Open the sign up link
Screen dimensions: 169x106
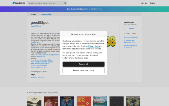tap(144, 3)
